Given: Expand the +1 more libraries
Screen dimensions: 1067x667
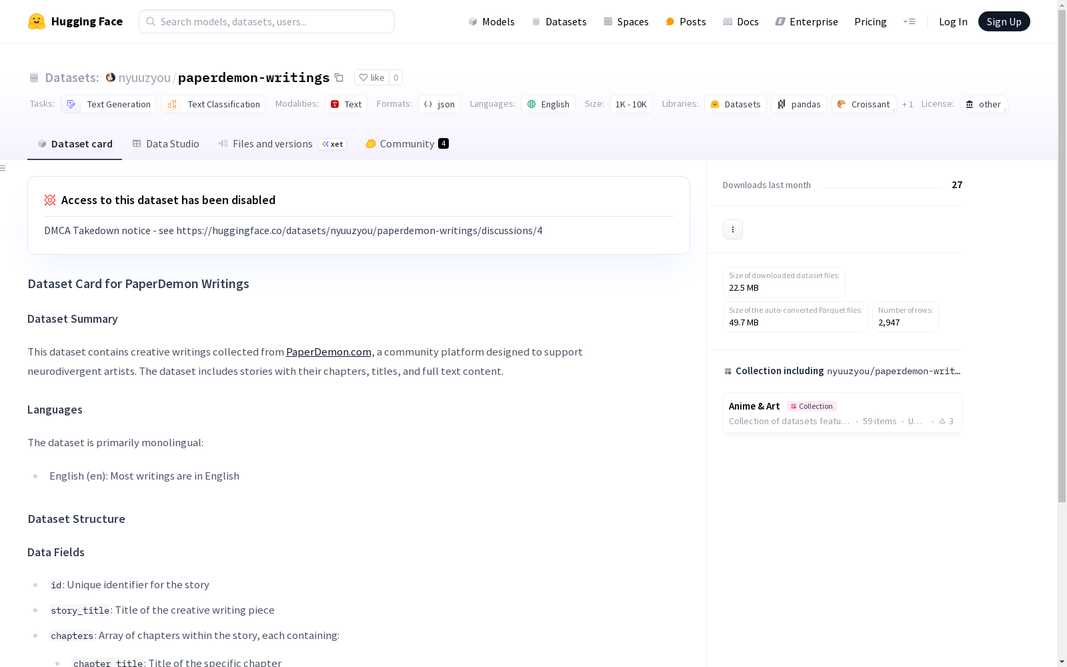Looking at the screenshot, I should pos(908,104).
